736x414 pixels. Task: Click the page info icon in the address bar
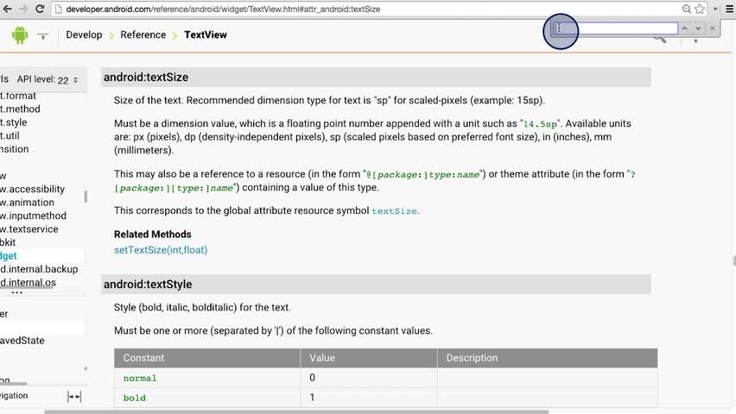(59, 9)
